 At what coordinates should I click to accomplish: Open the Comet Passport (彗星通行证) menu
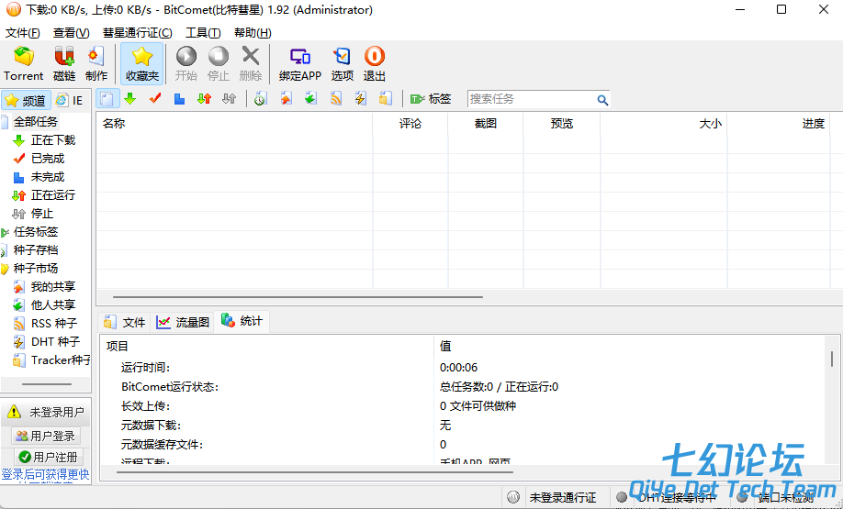coord(138,33)
